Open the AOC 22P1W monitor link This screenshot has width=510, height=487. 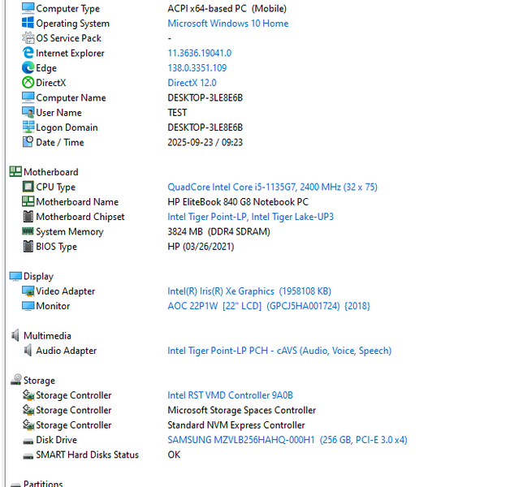[269, 306]
